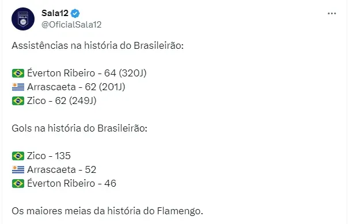Click the 'Assistências na história do Brasileirão' line
Image resolution: width=357 pixels, height=224 pixels.
click(x=98, y=45)
